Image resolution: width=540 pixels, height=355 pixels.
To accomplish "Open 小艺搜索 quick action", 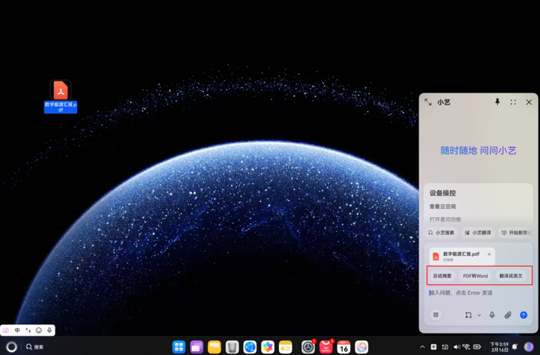I will [x=441, y=233].
